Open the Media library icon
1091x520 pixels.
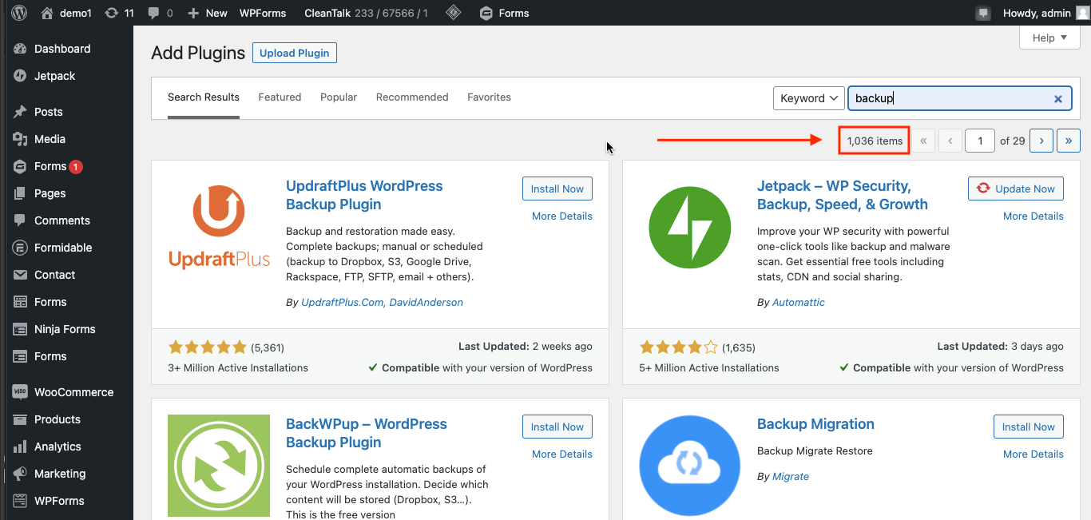[x=21, y=139]
